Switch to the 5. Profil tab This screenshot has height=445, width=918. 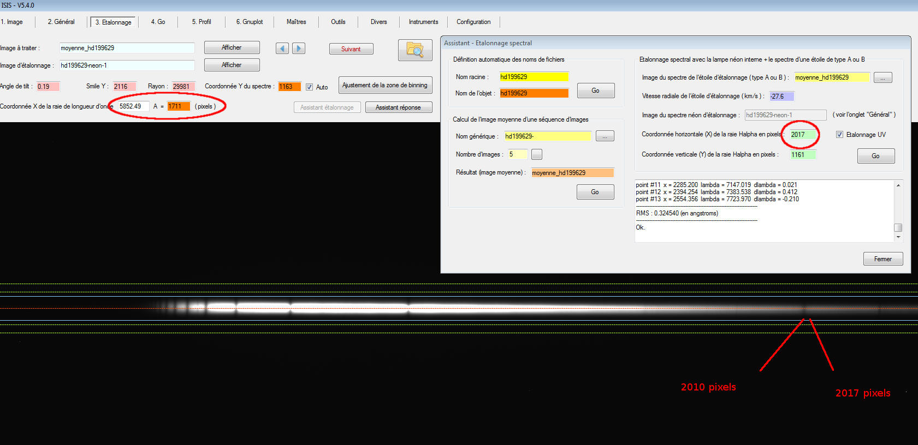click(x=201, y=22)
